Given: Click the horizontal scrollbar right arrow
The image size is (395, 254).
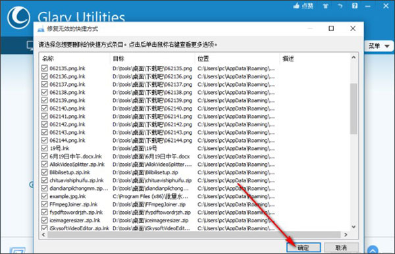Looking at the screenshot, I should [x=346, y=235].
